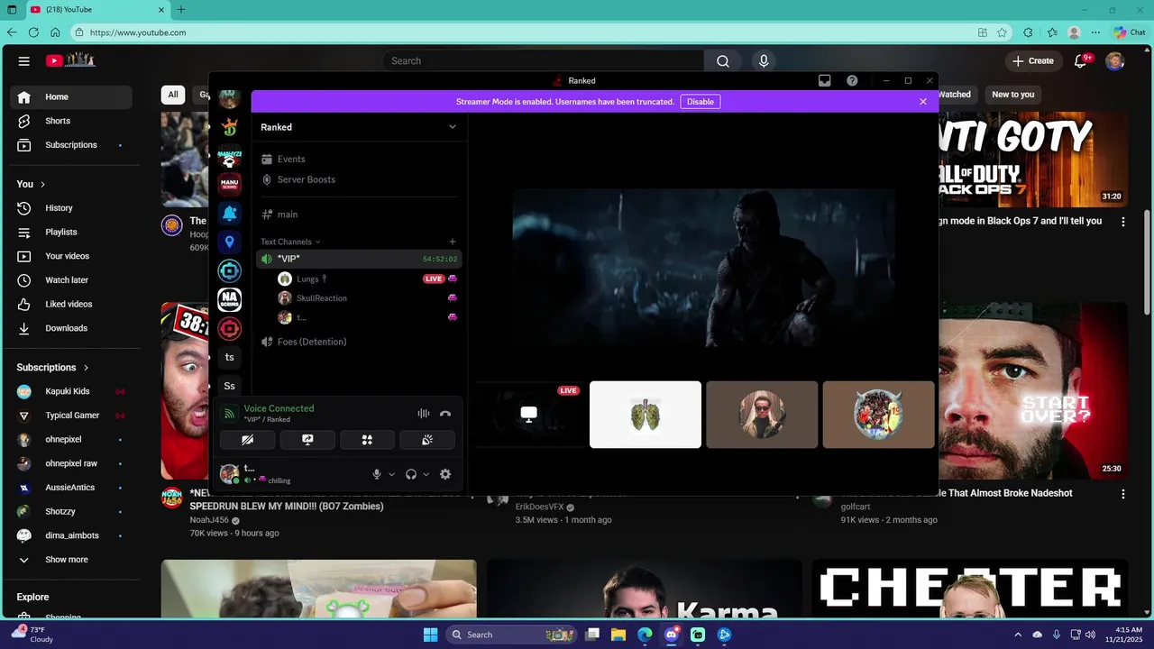Screen dimensions: 1154x649
Task: Create channel with plus next to Text Channels
Action: coord(453,242)
